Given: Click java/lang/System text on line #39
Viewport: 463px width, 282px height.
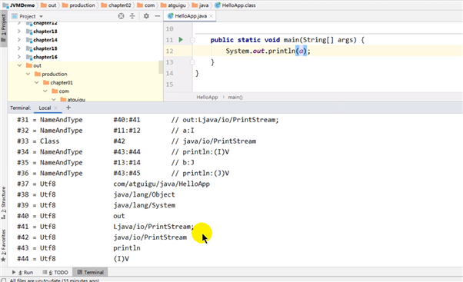Looking at the screenshot, I should tap(145, 205).
